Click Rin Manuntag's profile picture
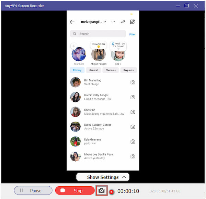This screenshot has width=206, height=199. [x=76, y=82]
